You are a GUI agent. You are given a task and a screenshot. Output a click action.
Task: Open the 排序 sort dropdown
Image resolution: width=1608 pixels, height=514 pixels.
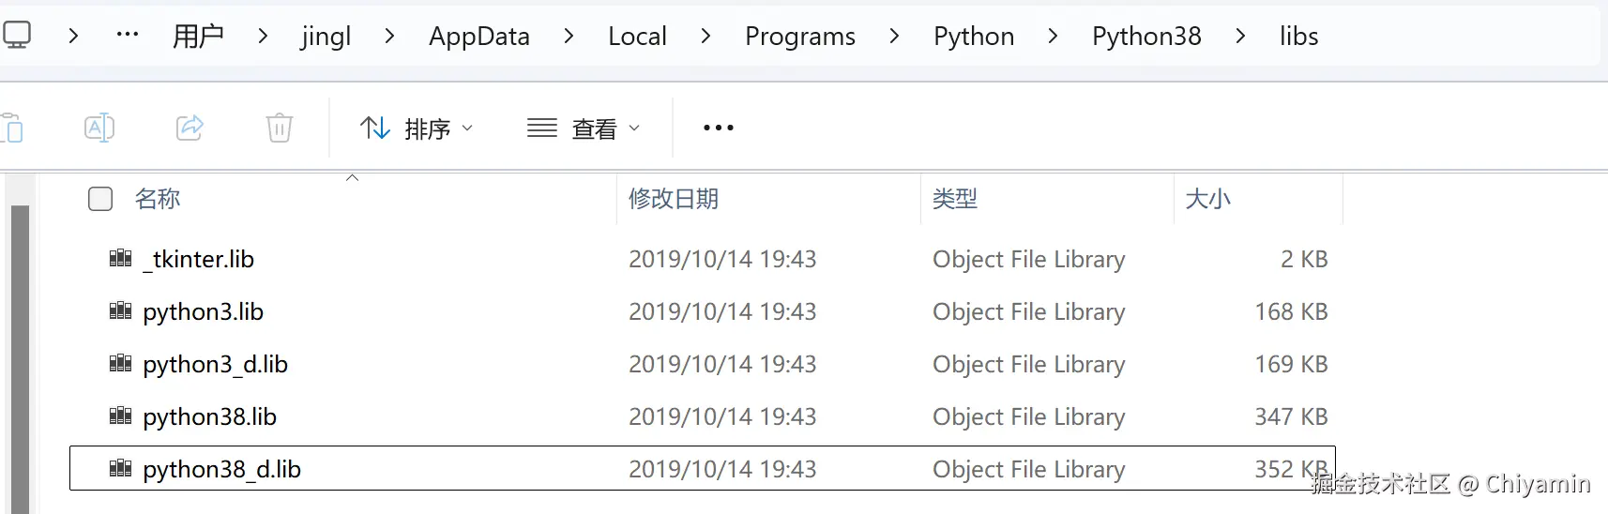click(x=417, y=128)
